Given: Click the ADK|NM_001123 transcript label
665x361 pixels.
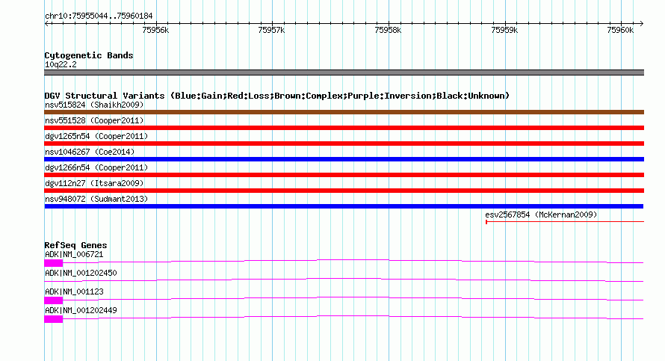Looking at the screenshot, I should pos(74,291).
